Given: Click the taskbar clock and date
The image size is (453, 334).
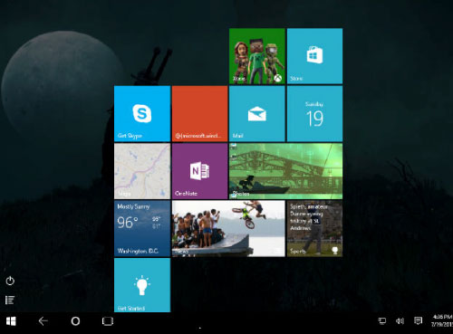Looking at the screenshot, I should [x=442, y=321].
